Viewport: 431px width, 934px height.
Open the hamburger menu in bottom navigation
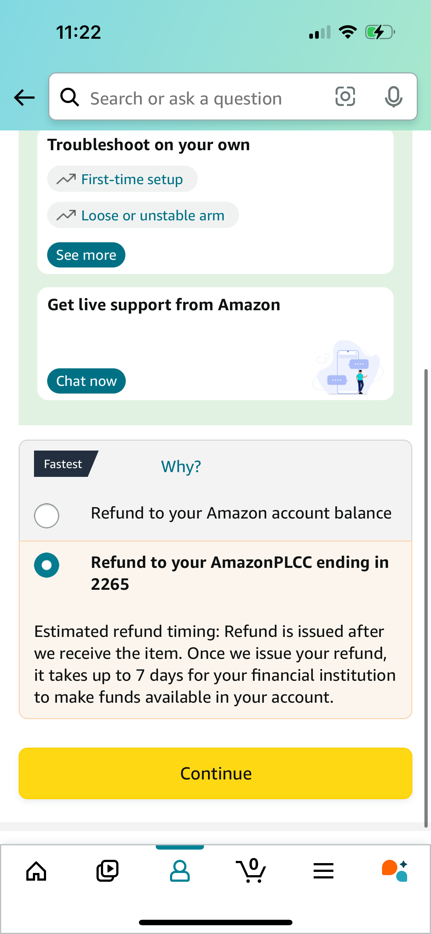click(323, 871)
